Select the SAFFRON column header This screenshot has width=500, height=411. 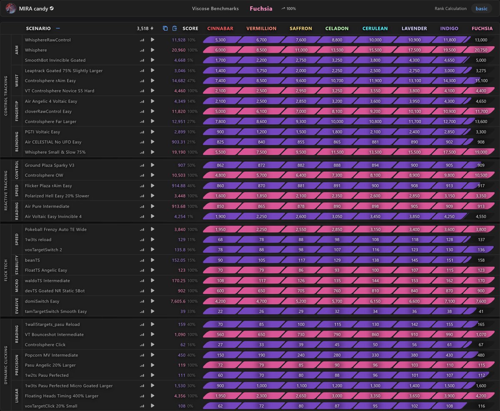click(x=301, y=28)
